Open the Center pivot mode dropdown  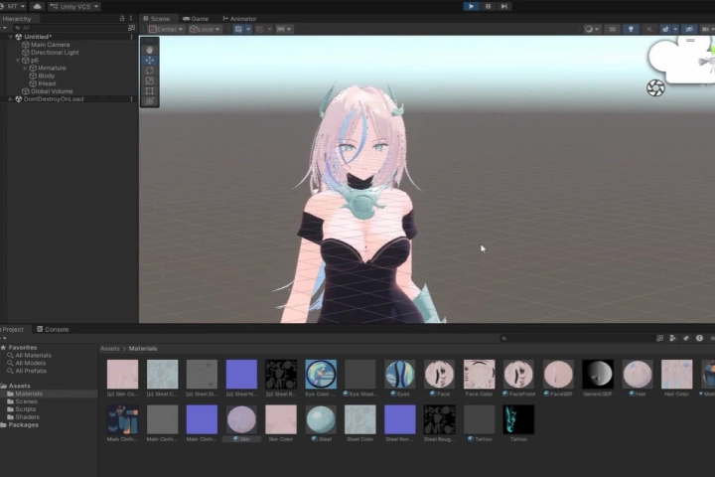click(166, 29)
